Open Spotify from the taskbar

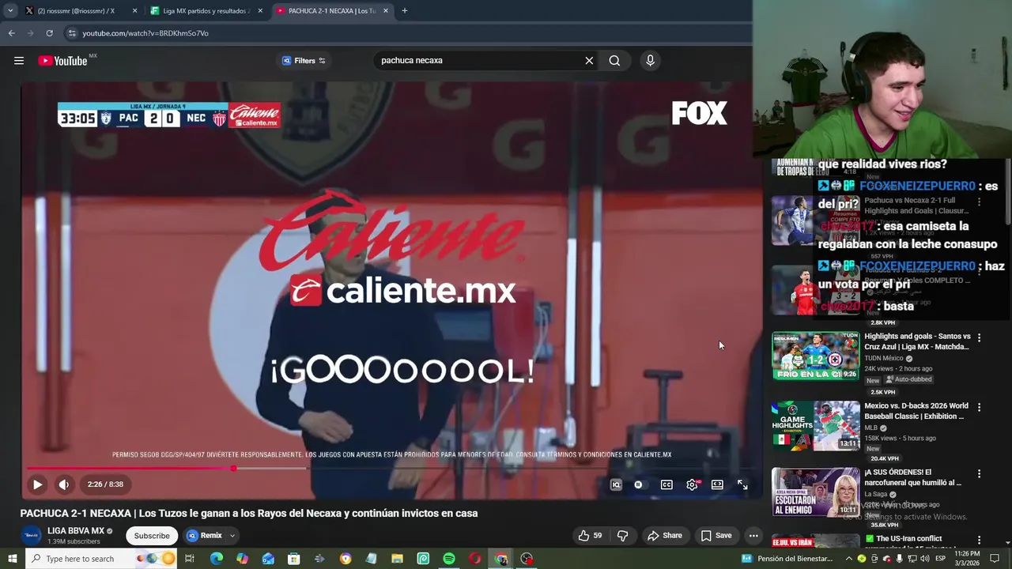pyautogui.click(x=449, y=559)
